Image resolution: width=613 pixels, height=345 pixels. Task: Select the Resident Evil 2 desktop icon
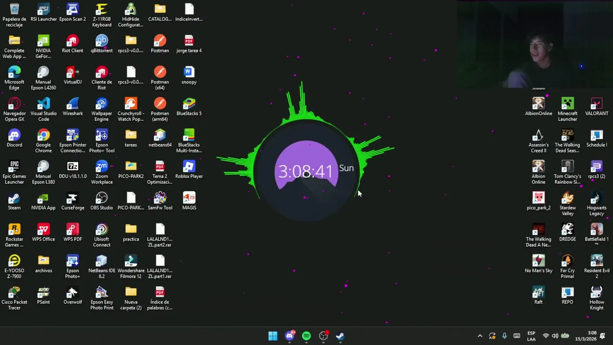tap(597, 267)
